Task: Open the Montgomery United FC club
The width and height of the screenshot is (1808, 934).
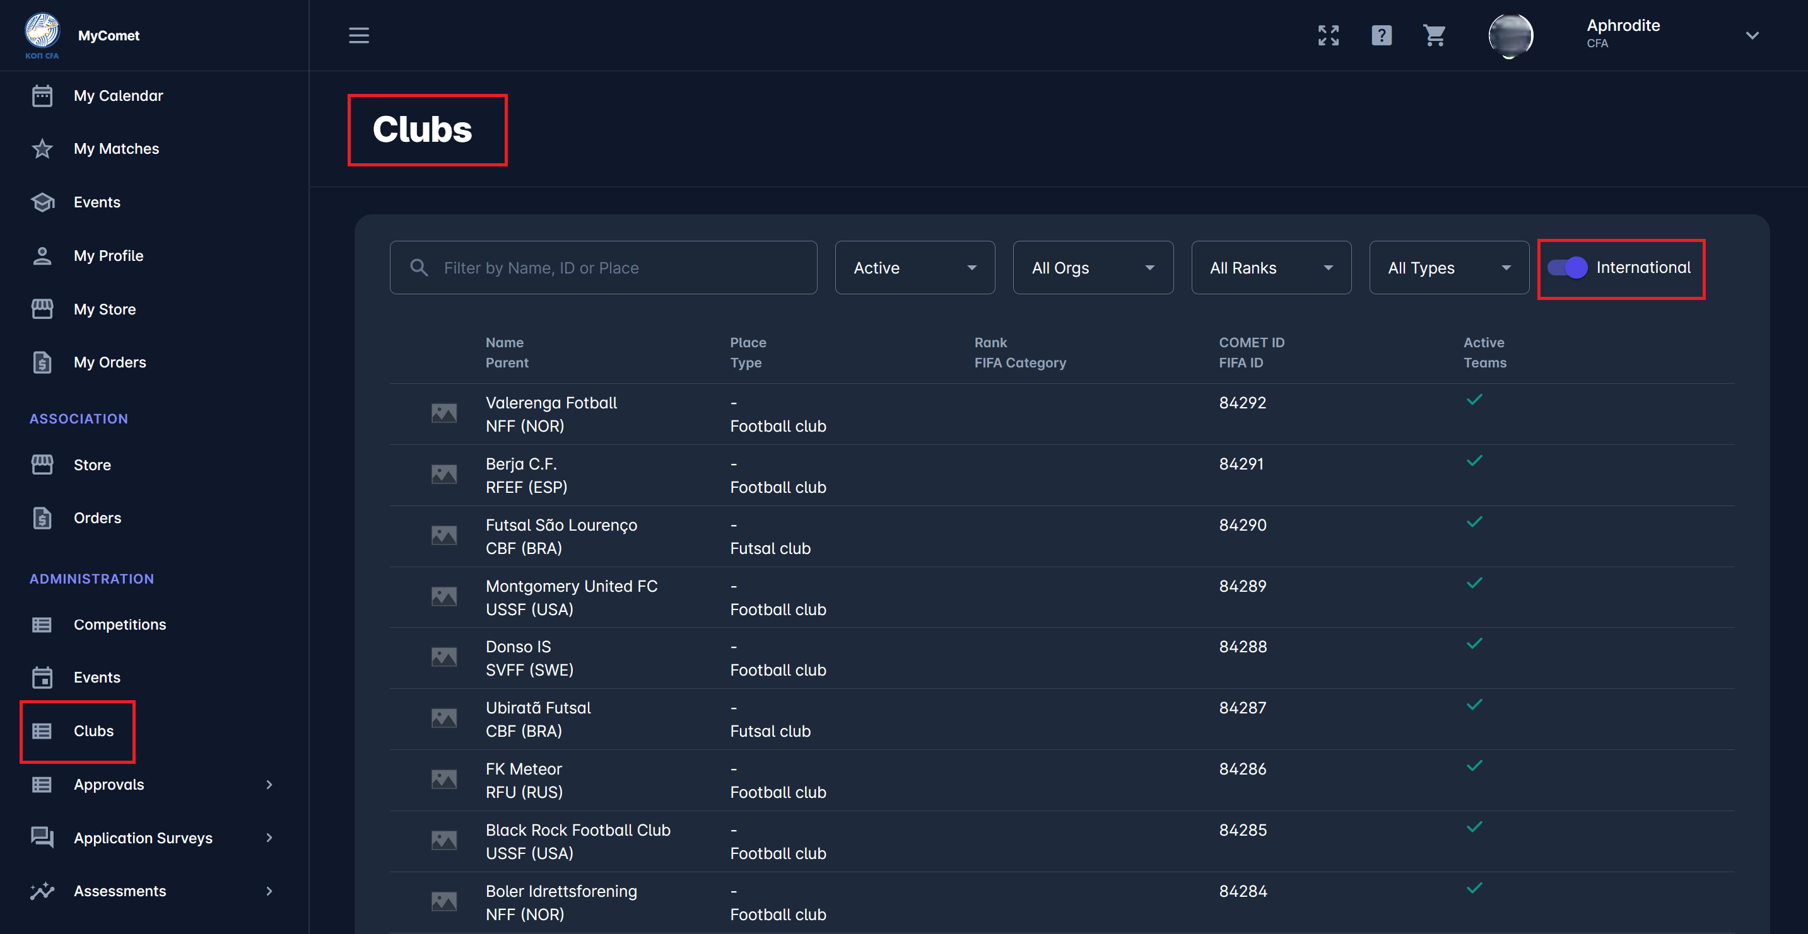Action: [x=572, y=586]
